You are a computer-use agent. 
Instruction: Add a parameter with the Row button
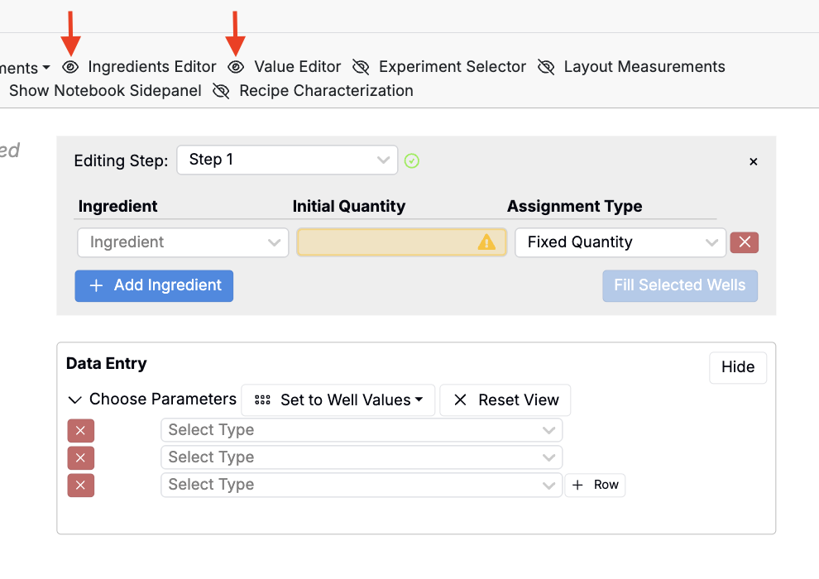[595, 486]
